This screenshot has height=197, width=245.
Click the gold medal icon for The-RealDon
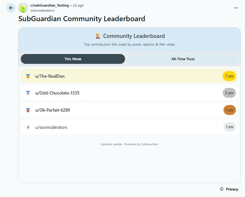point(28,76)
